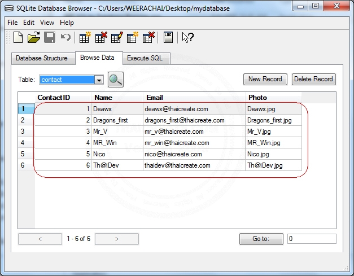
Task: Click the Dragons_first name cell
Action: coord(117,120)
